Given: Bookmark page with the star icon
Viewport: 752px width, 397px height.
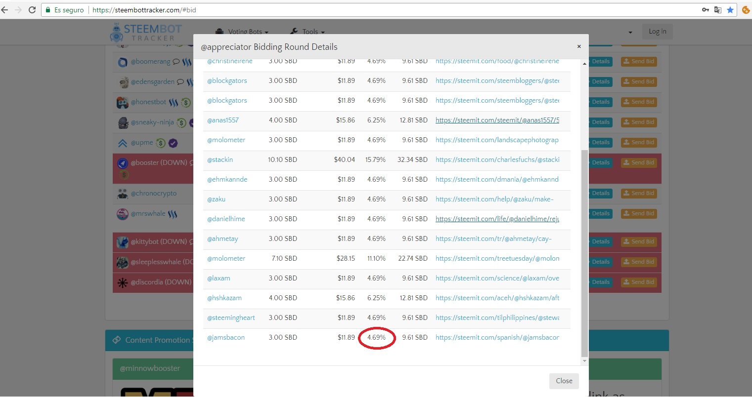Looking at the screenshot, I should pos(730,10).
